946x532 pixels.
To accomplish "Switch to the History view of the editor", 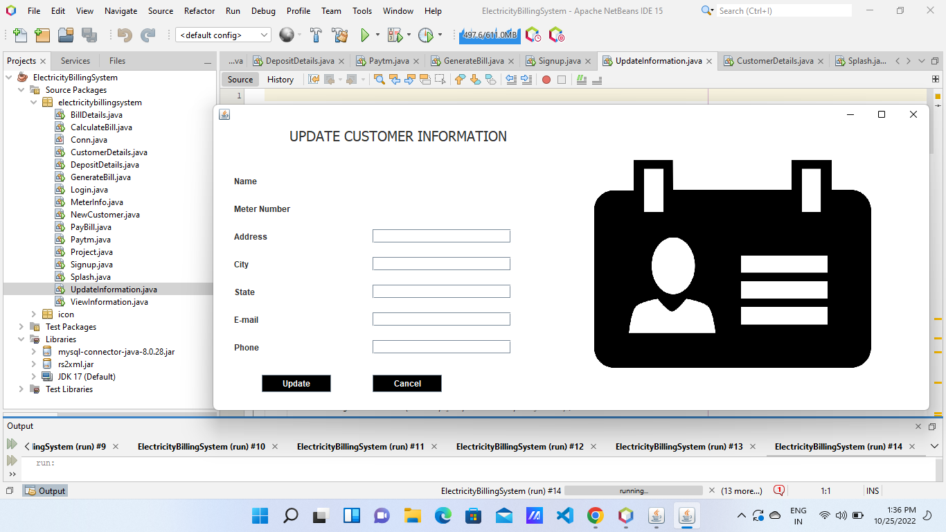I will 280,79.
